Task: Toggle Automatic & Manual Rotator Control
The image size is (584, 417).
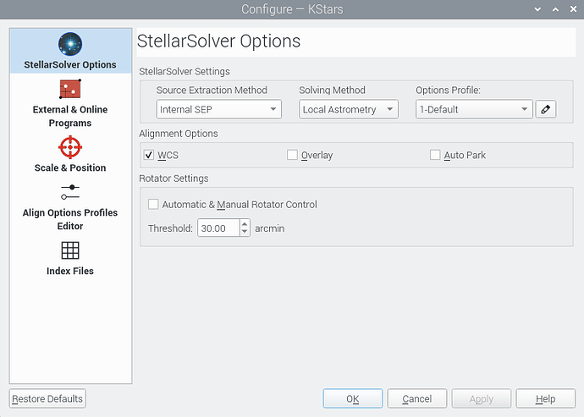Action: (153, 204)
